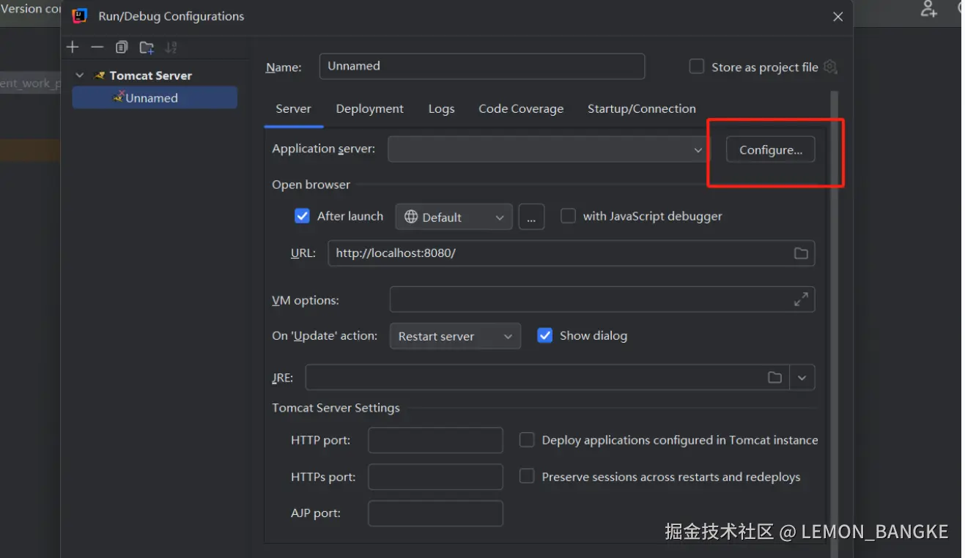Enable Store as project file

click(697, 67)
